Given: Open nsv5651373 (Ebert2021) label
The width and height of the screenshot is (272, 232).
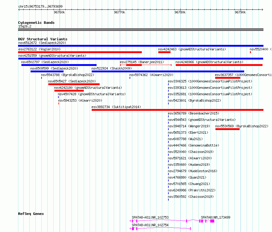Looking at the screenshot, I should (x=188, y=132).
